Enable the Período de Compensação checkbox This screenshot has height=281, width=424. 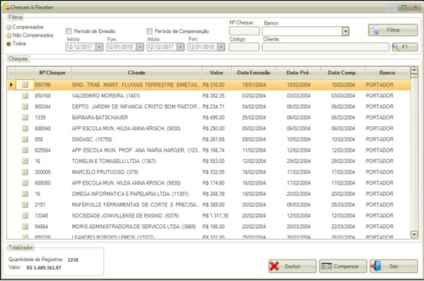[x=150, y=31]
